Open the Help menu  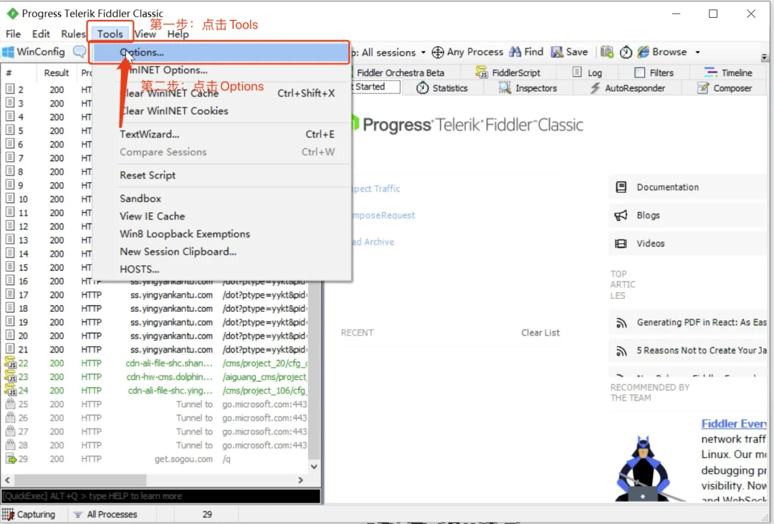click(178, 34)
